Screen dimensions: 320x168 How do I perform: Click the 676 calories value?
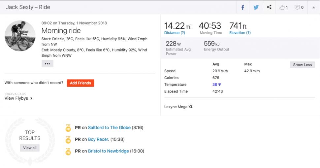click(x=216, y=78)
